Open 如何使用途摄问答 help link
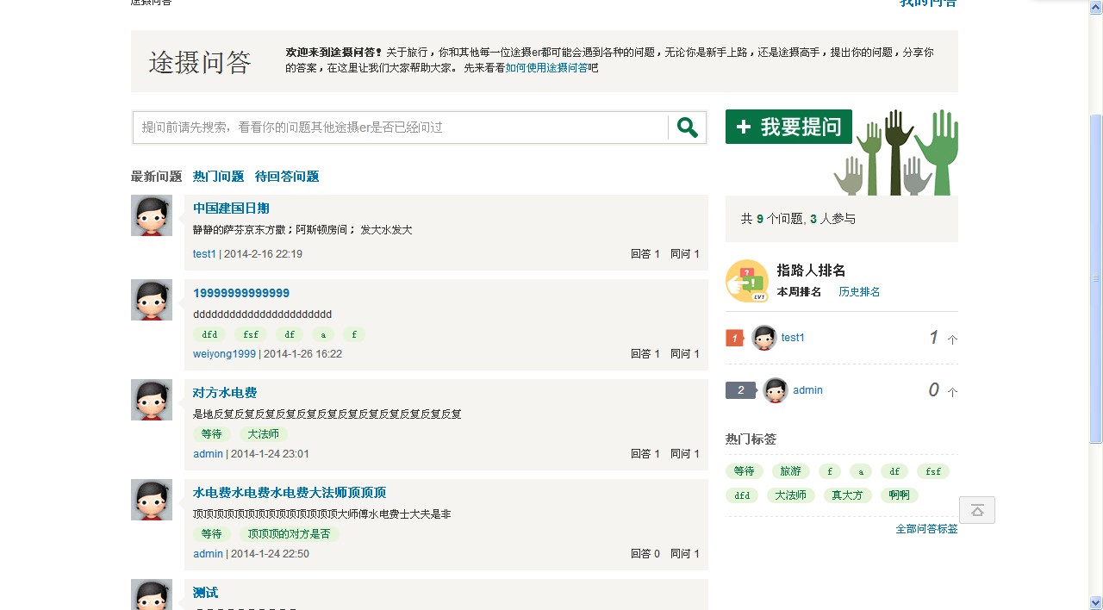The width and height of the screenshot is (1103, 610). pyautogui.click(x=546, y=67)
